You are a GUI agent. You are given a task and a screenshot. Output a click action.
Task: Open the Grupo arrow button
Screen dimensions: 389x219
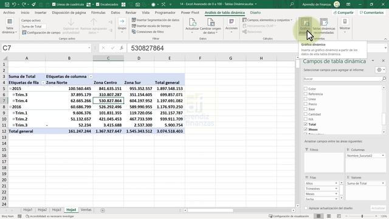coord(122,26)
